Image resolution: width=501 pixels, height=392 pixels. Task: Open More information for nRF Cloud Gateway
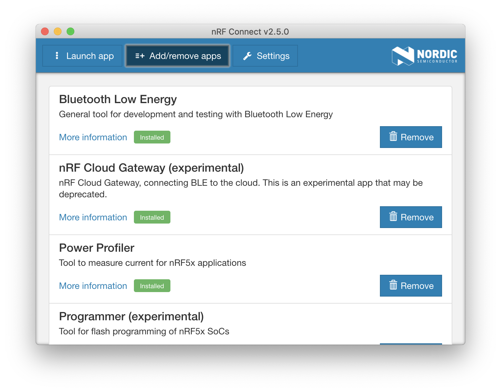click(93, 217)
